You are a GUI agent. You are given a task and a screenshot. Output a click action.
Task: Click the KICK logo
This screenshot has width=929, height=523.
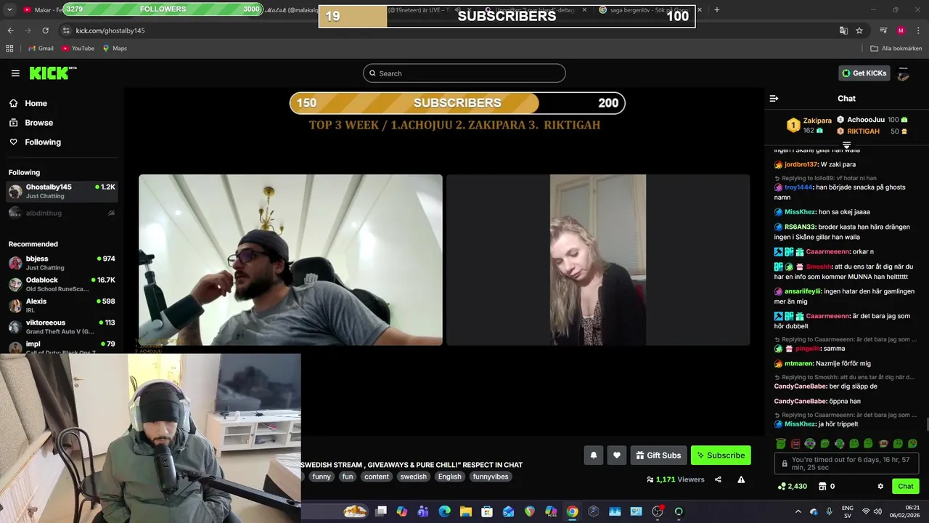[x=53, y=73]
